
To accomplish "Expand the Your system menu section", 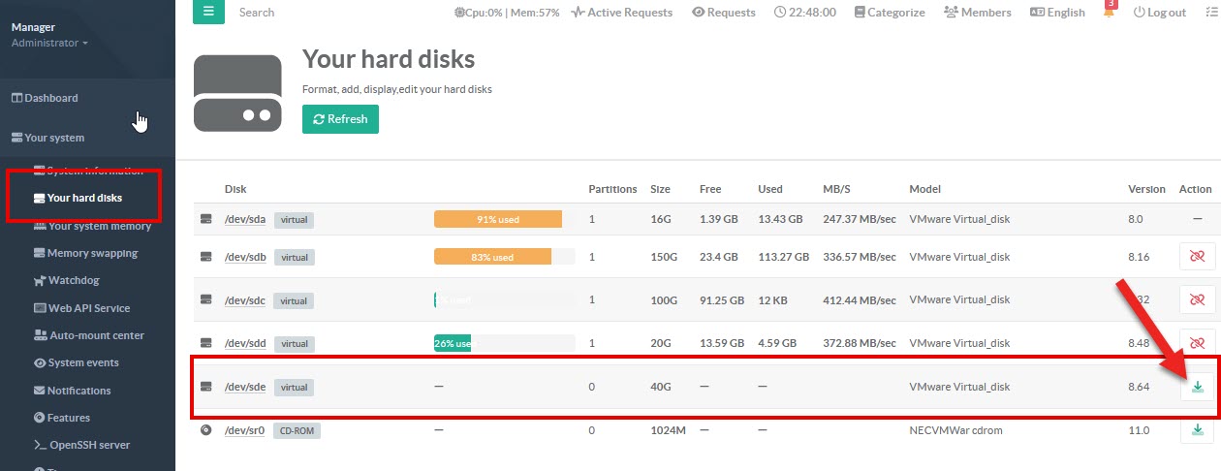I will 47,138.
